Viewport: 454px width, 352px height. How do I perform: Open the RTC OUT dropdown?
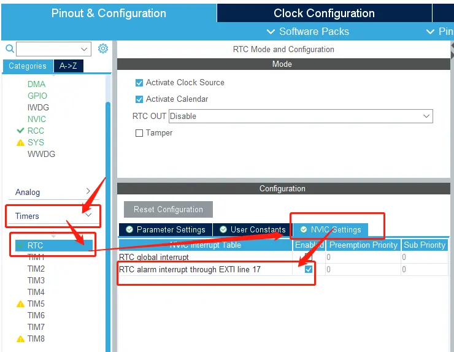[301, 116]
